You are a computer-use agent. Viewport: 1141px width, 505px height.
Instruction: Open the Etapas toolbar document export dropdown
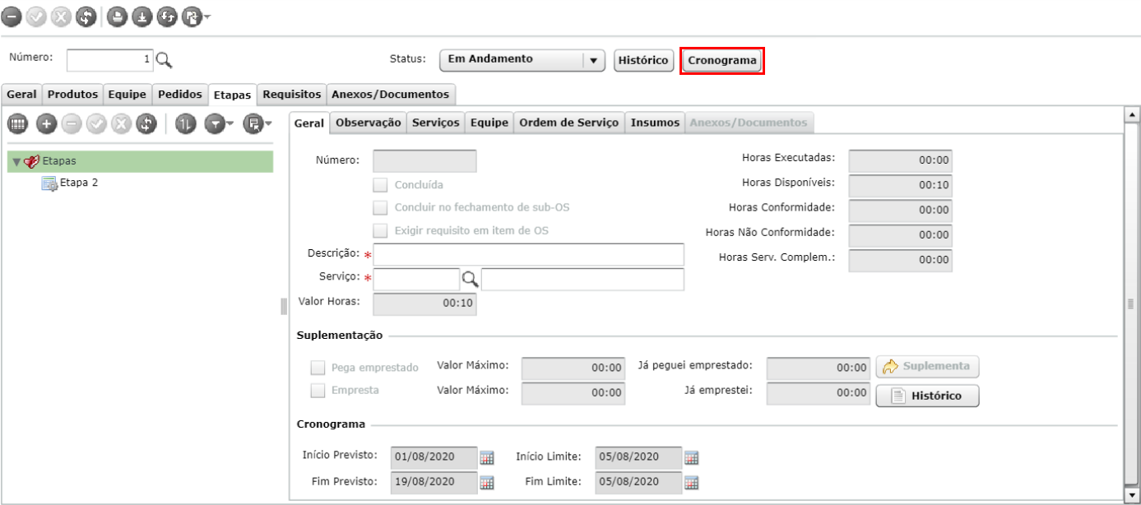point(256,123)
